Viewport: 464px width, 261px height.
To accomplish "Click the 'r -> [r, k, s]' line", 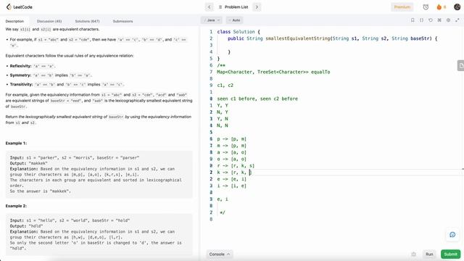I will click(x=236, y=166).
